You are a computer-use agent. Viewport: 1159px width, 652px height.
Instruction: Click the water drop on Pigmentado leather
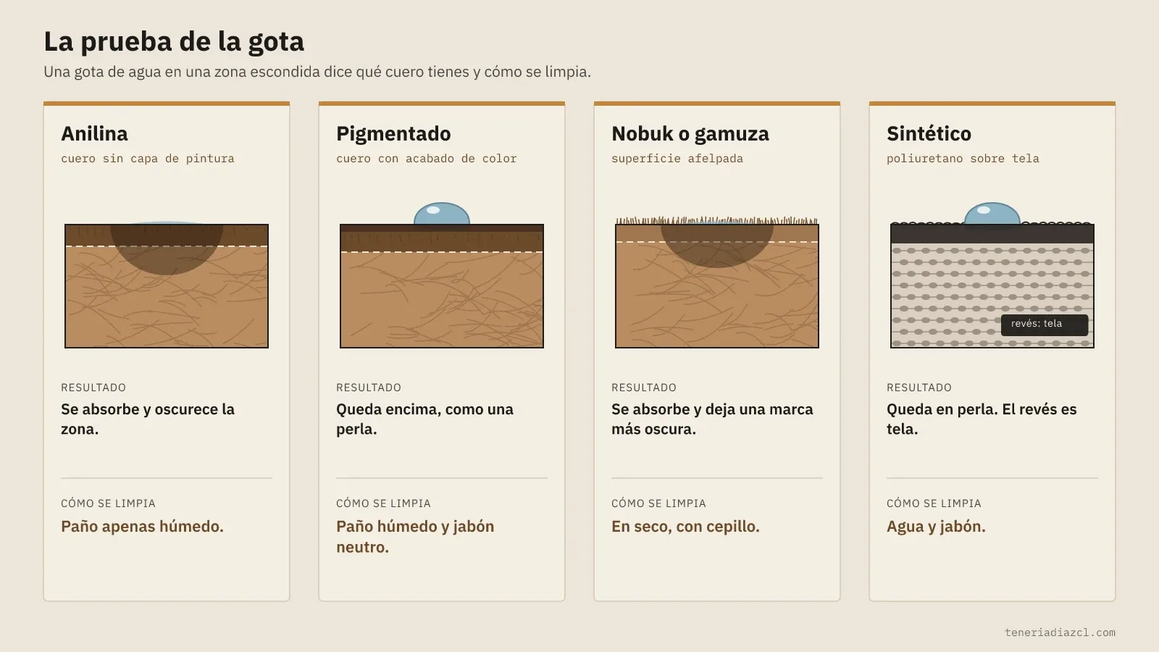click(442, 214)
